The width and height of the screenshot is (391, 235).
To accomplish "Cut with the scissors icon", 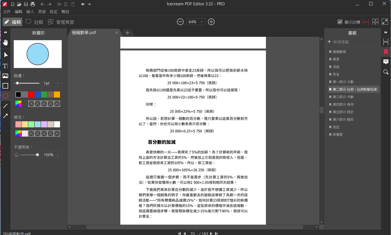I will click(60, 4).
